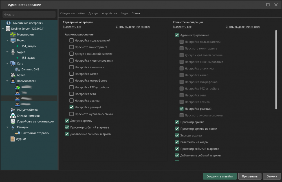Click the client operations vertical scrollbar
282x182 pixels.
[x=276, y=70]
